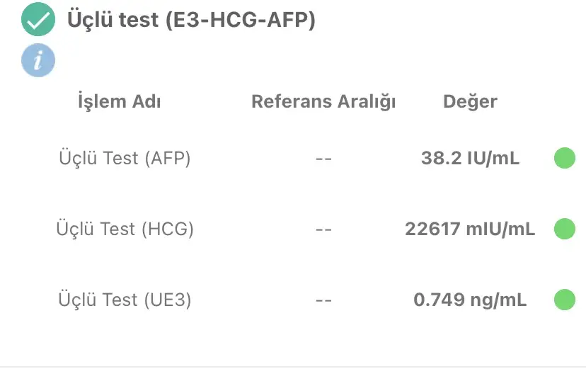Tap the green status dot for HCG
This screenshot has width=586, height=369.
click(564, 229)
